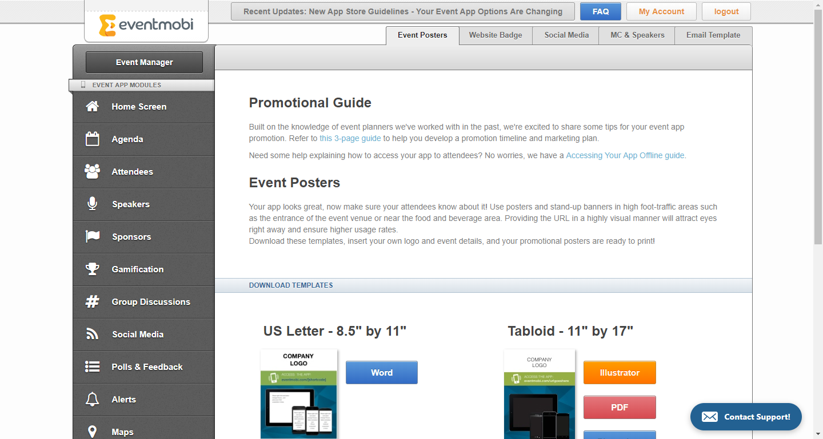Click the US Letter poster thumbnail

pos(299,394)
